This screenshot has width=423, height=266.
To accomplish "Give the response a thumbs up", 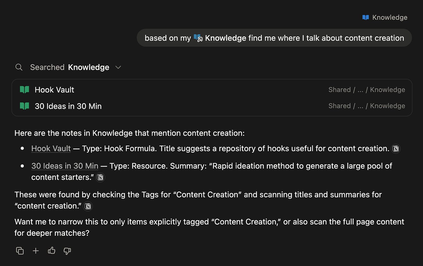I will coord(51,250).
